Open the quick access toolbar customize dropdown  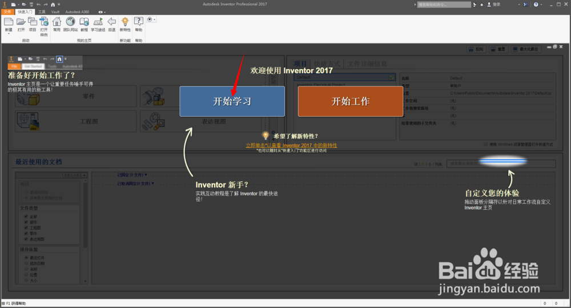click(59, 5)
